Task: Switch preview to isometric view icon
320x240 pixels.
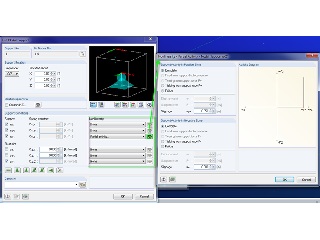Action: (141, 105)
